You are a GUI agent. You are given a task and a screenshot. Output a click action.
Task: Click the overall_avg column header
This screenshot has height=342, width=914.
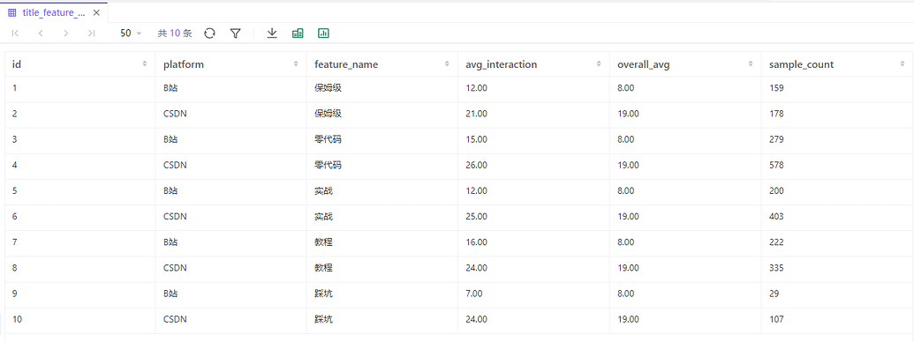685,64
